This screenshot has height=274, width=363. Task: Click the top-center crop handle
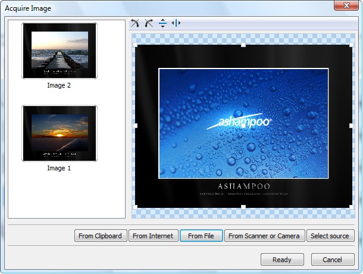click(243, 45)
